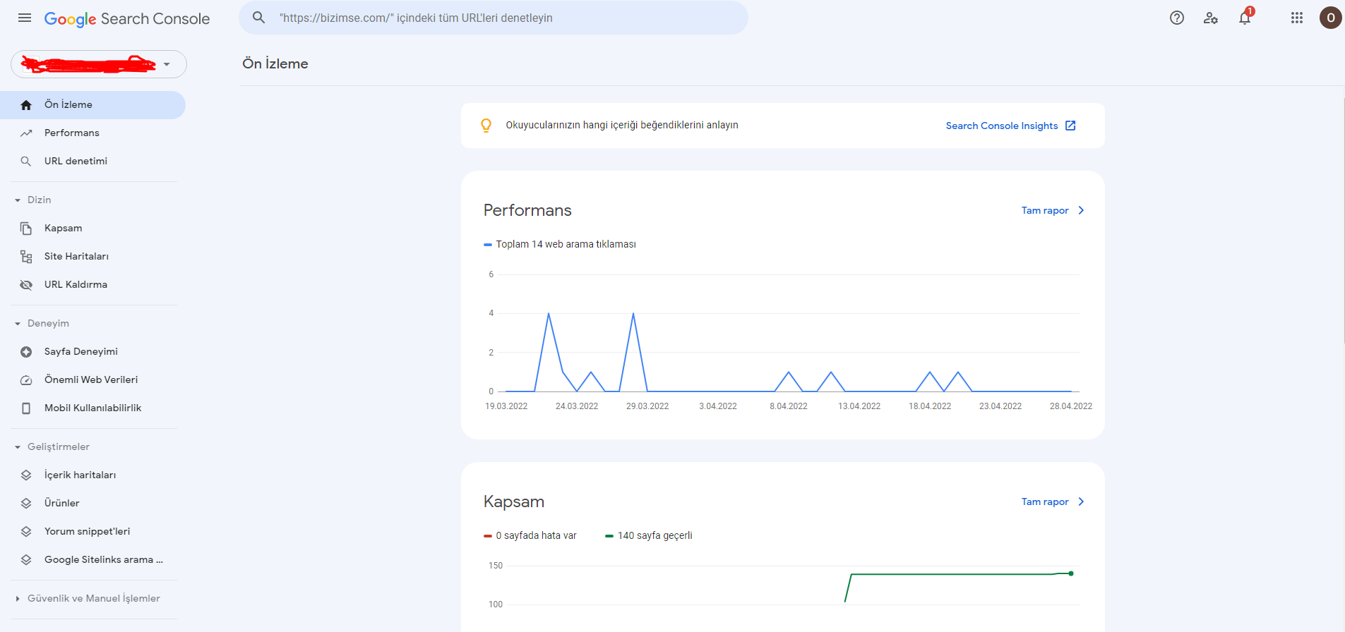Click the blue 'Toplam 14 web arama tıklaması' legend
This screenshot has width=1345, height=632.
[x=560, y=244]
